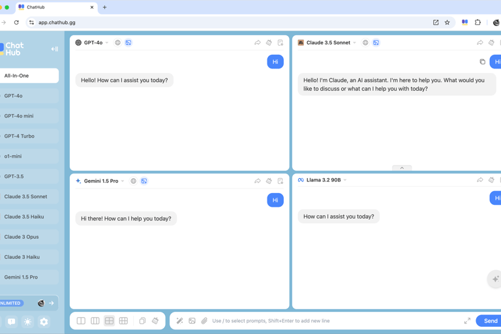501x334 pixels.
Task: Send the message
Action: [489, 320]
